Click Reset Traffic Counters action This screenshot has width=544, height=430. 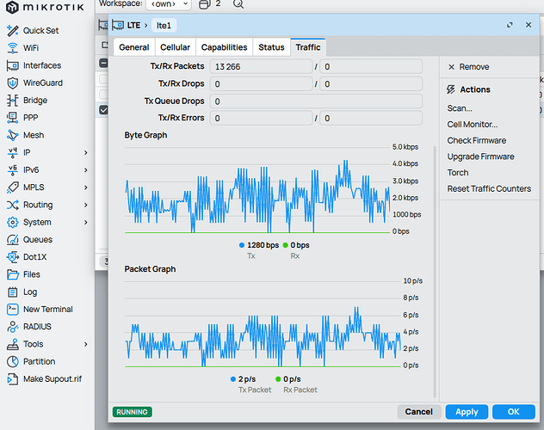pos(489,188)
